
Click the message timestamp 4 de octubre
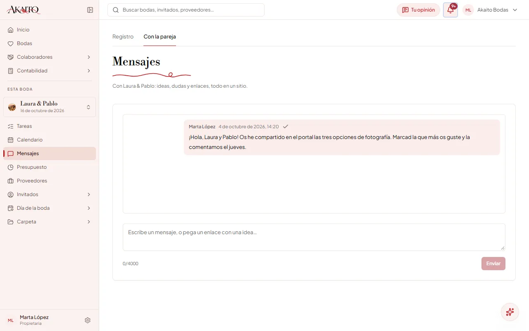(248, 127)
